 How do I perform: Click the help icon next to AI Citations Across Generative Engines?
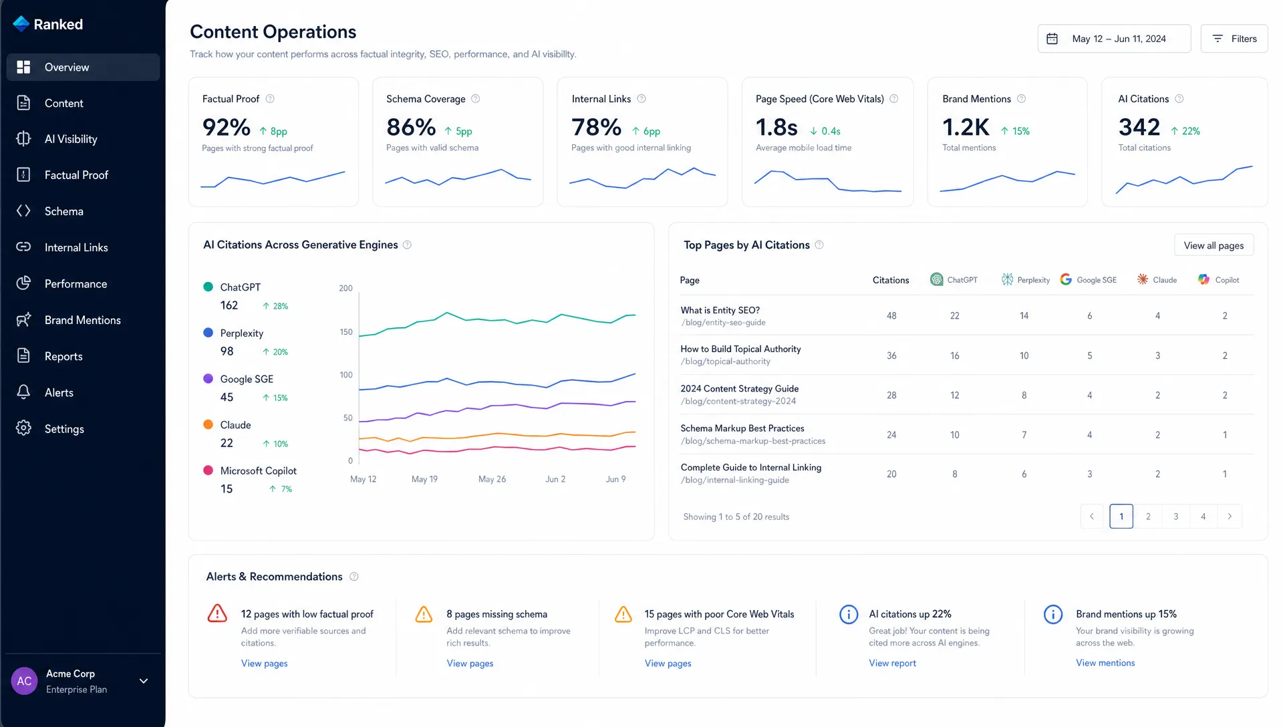408,245
